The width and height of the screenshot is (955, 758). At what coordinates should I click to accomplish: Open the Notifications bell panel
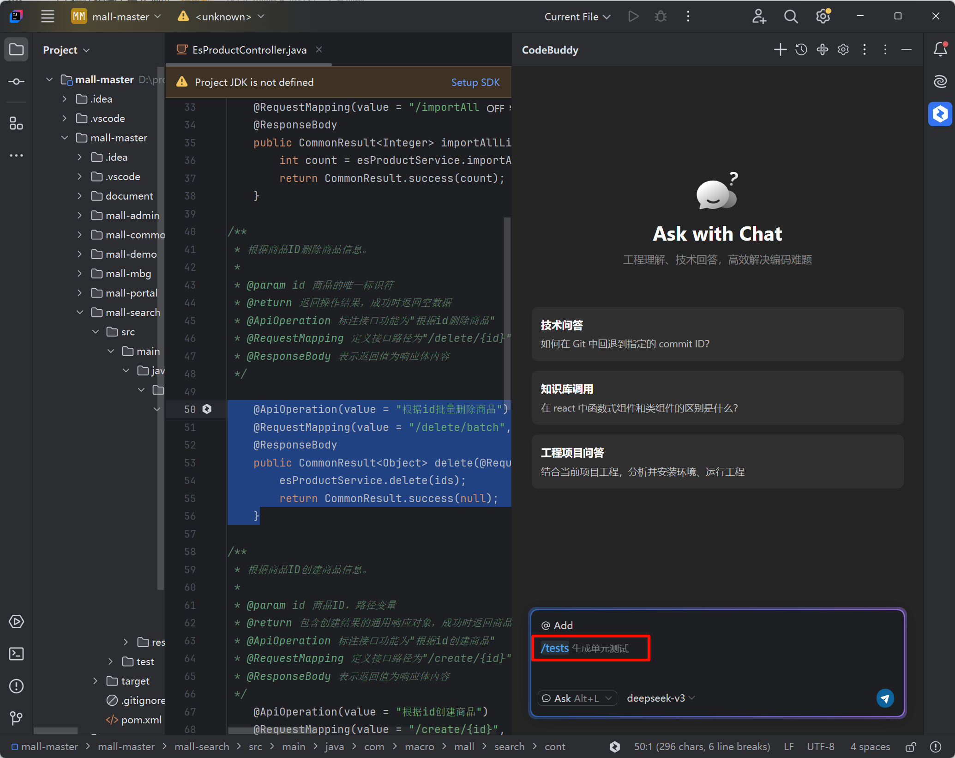940,49
